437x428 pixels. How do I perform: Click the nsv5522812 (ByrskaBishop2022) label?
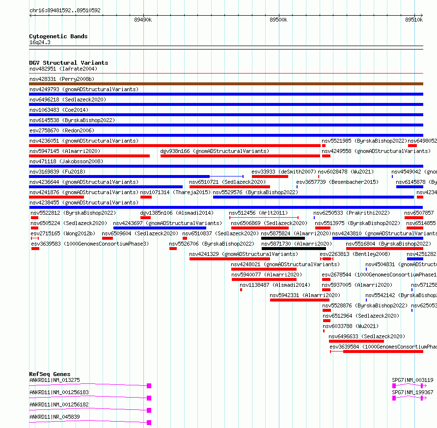pyautogui.click(x=73, y=213)
